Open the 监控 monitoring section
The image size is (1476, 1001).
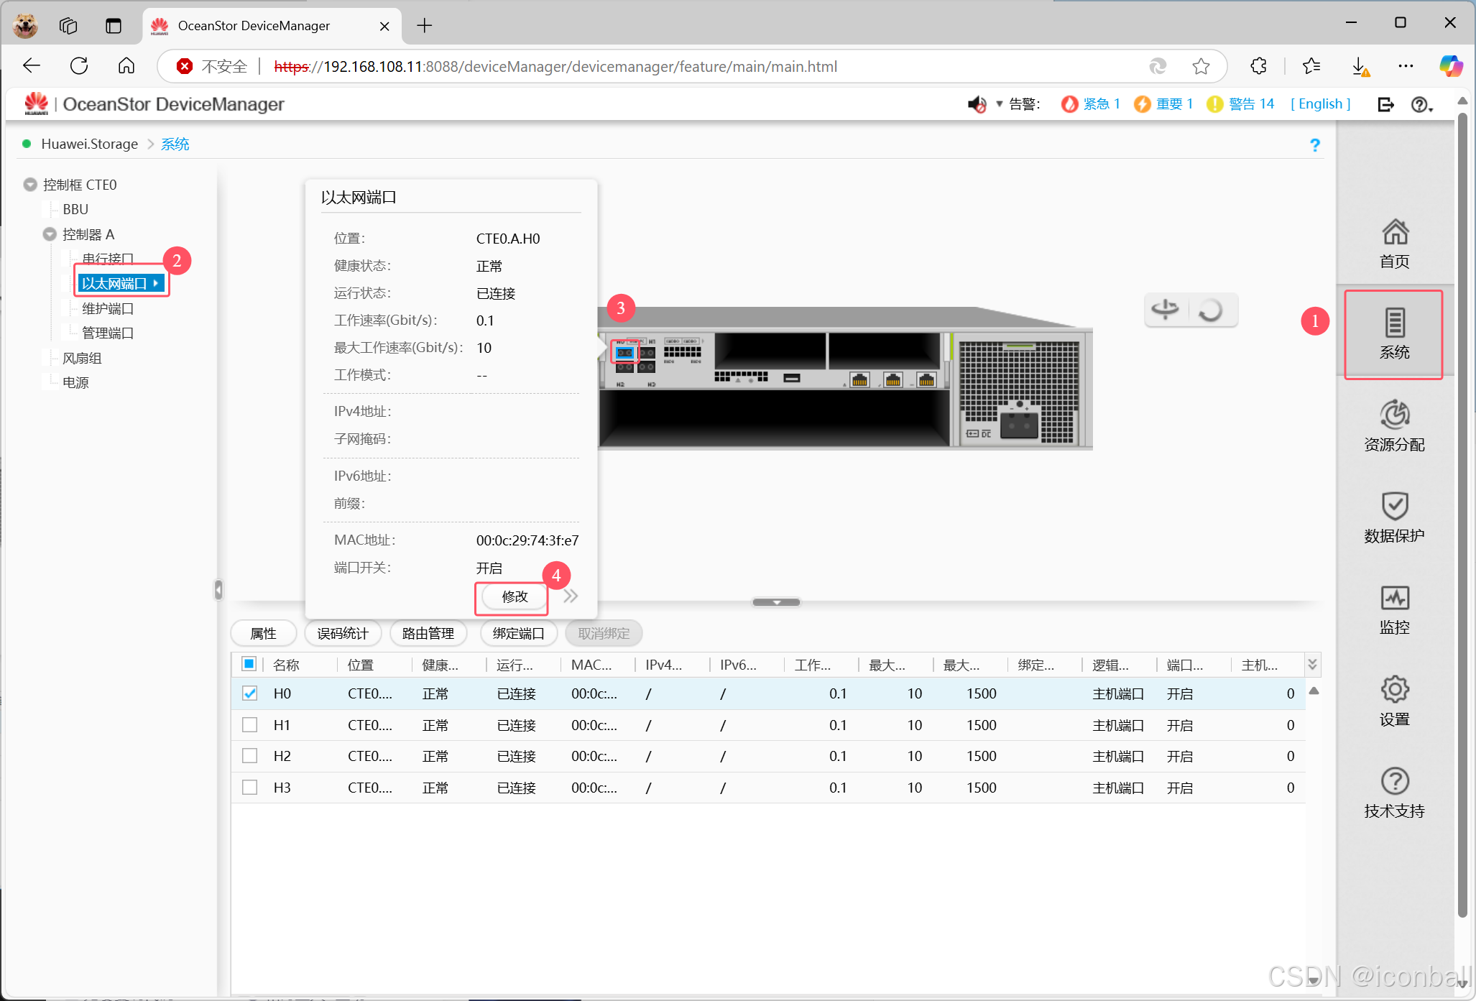(1394, 609)
